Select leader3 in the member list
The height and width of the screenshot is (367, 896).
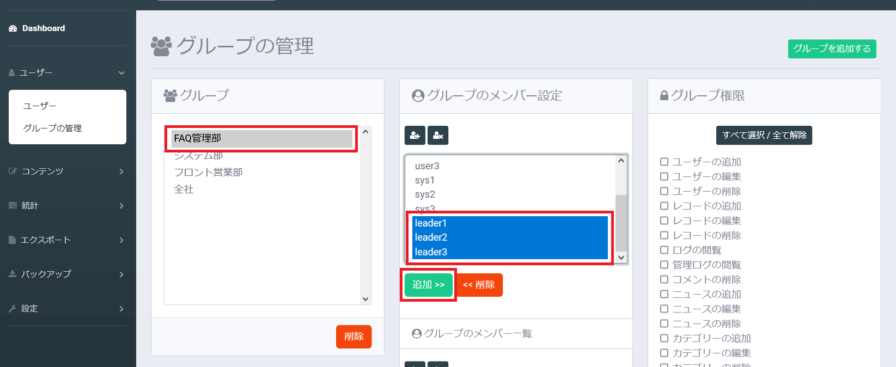coord(510,252)
